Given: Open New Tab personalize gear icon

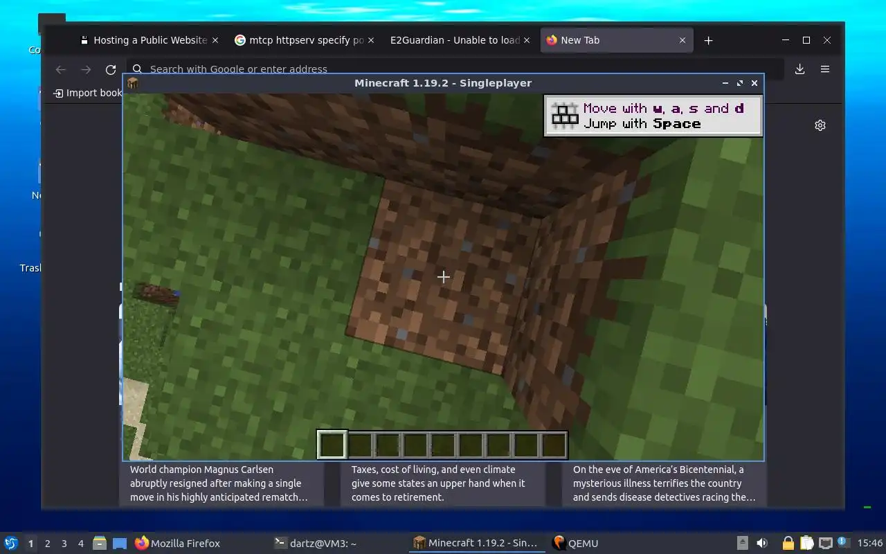Looking at the screenshot, I should coord(820,125).
